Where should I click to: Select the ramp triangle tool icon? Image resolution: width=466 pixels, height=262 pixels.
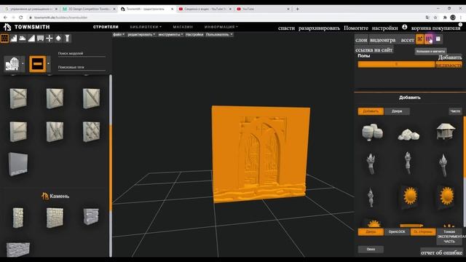[x=31, y=39]
